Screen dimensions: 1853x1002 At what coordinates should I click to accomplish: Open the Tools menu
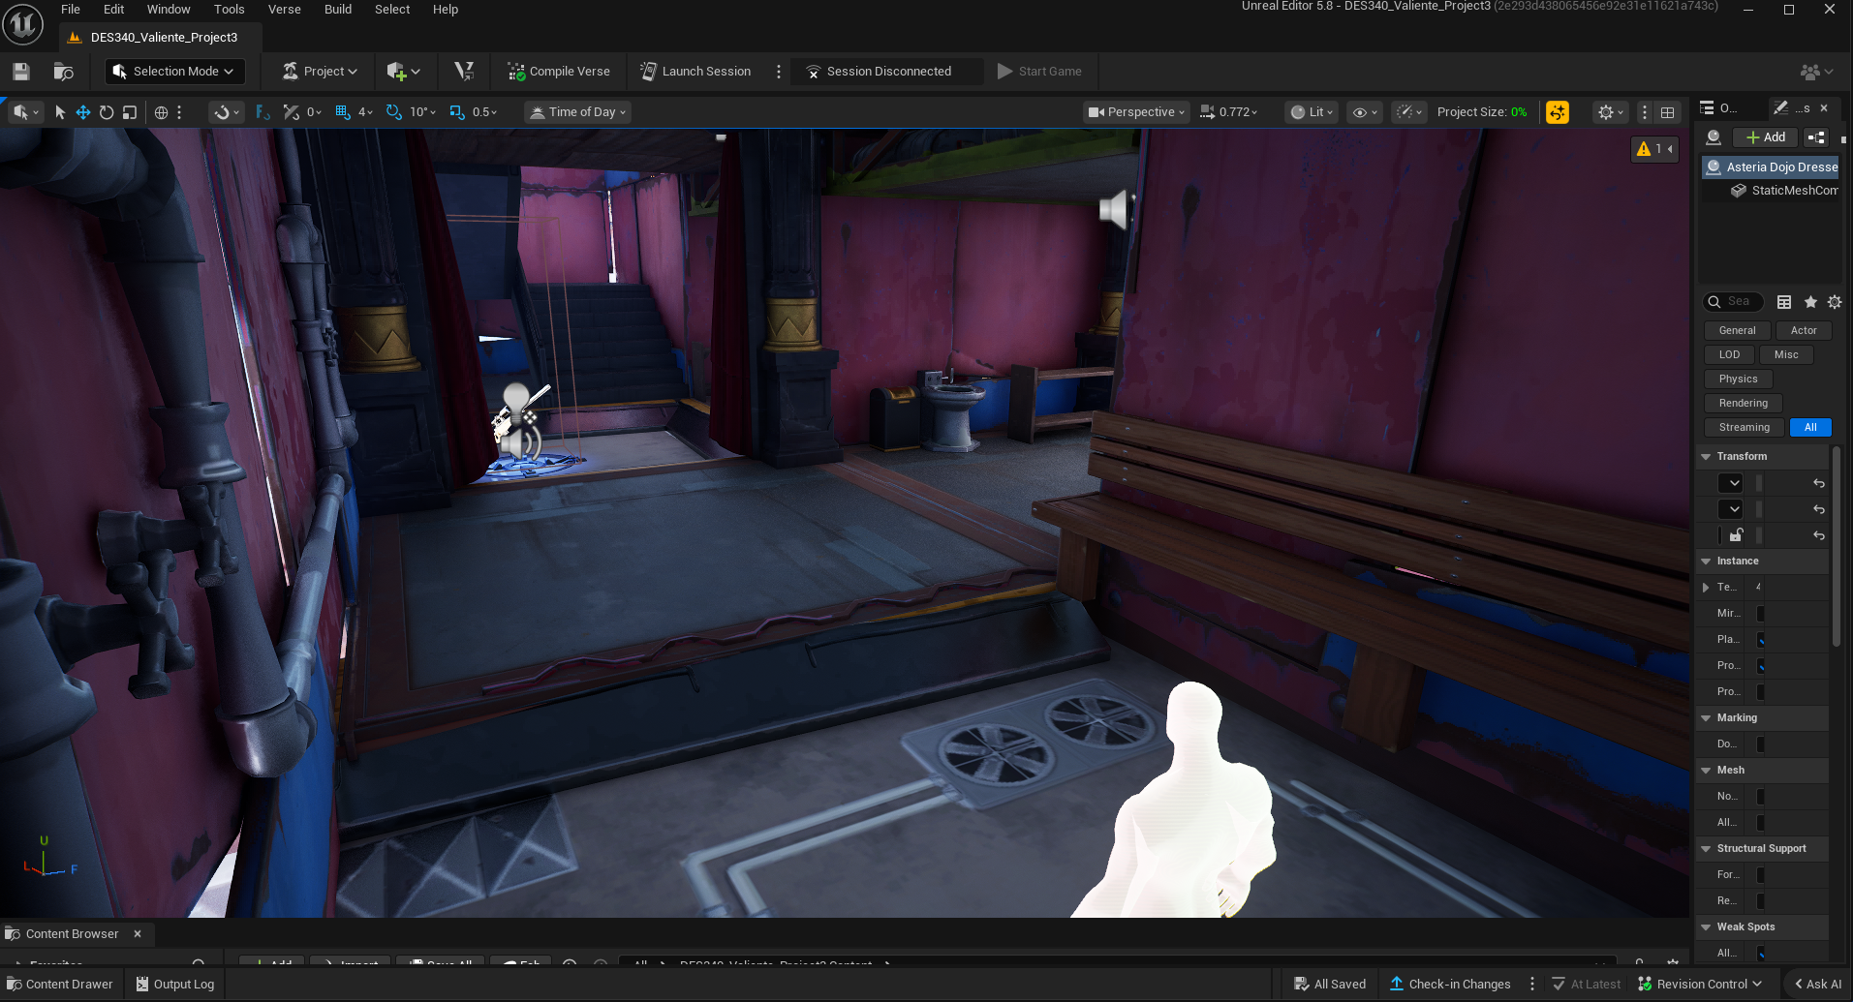click(230, 10)
